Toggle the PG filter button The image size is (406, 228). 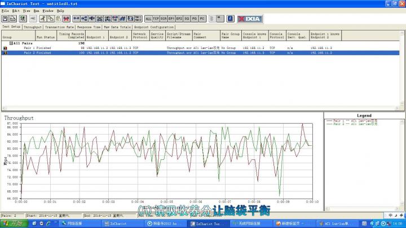[x=195, y=19]
